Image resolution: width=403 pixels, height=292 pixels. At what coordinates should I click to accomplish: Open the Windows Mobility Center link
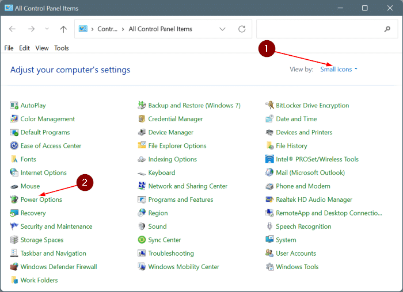tap(184, 267)
